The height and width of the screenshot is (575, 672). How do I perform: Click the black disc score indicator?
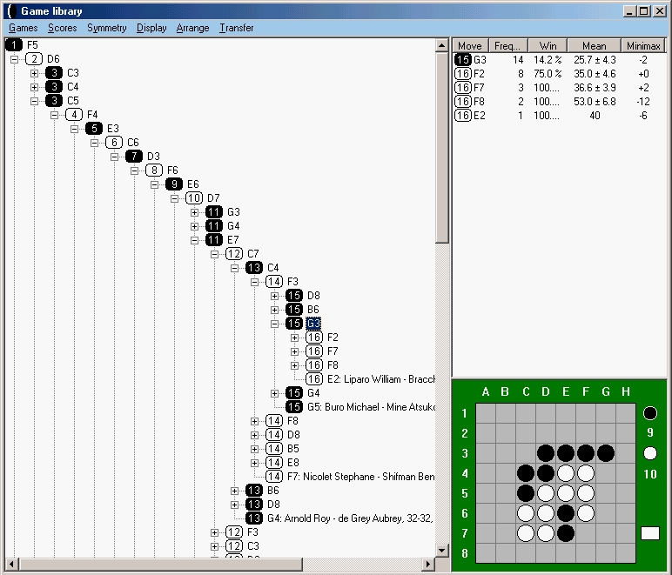click(x=649, y=413)
